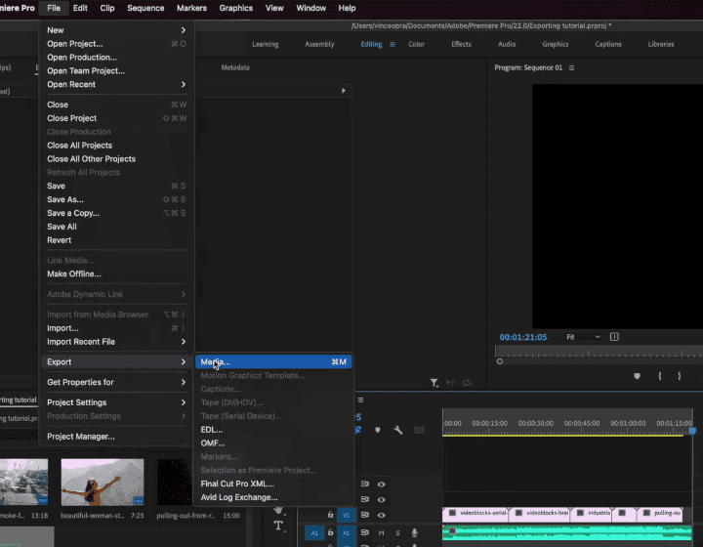
Task: Click Mark In bracket button
Action: [x=659, y=376]
